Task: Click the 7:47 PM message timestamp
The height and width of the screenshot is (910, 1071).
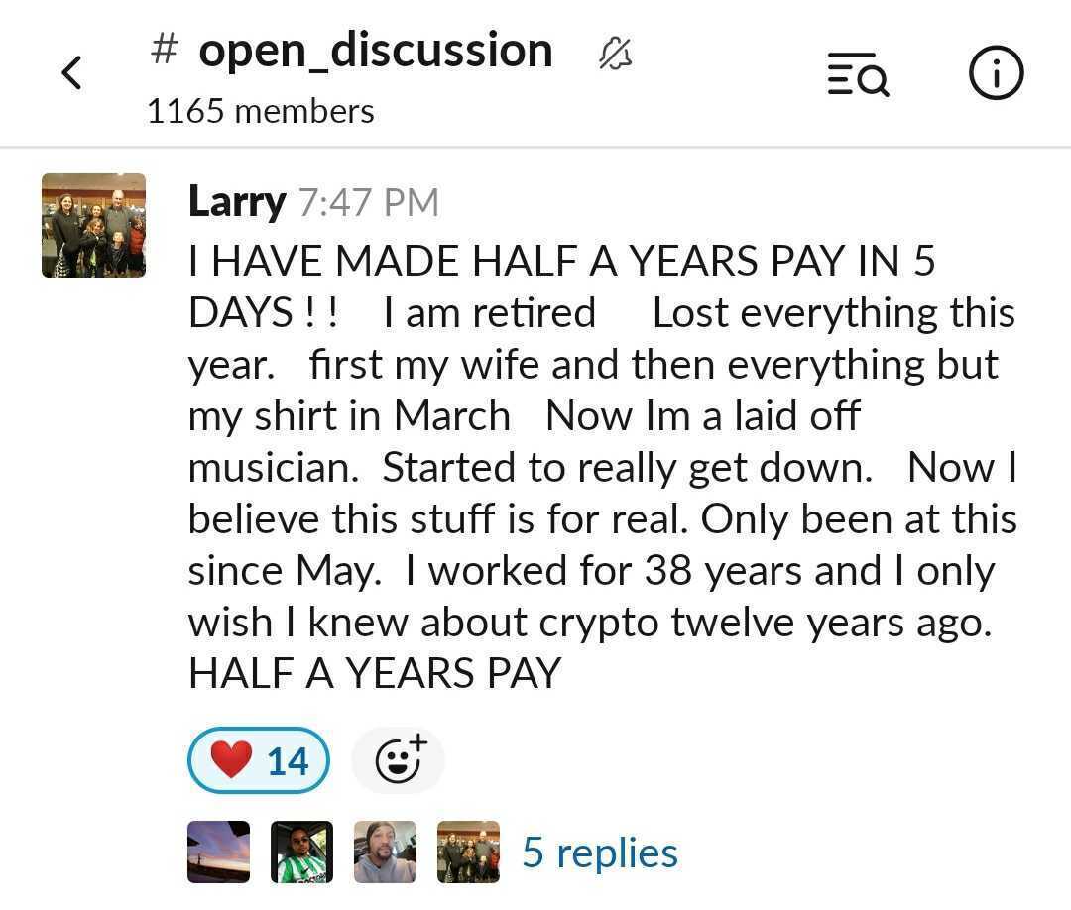Action: [x=368, y=203]
